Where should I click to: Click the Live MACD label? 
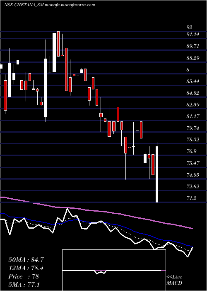pyautogui.click(x=174, y=280)
